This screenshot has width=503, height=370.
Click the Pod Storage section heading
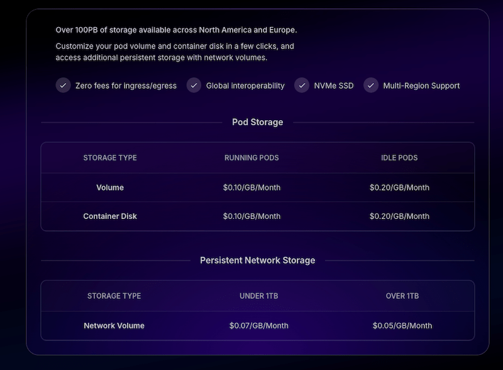(x=257, y=122)
